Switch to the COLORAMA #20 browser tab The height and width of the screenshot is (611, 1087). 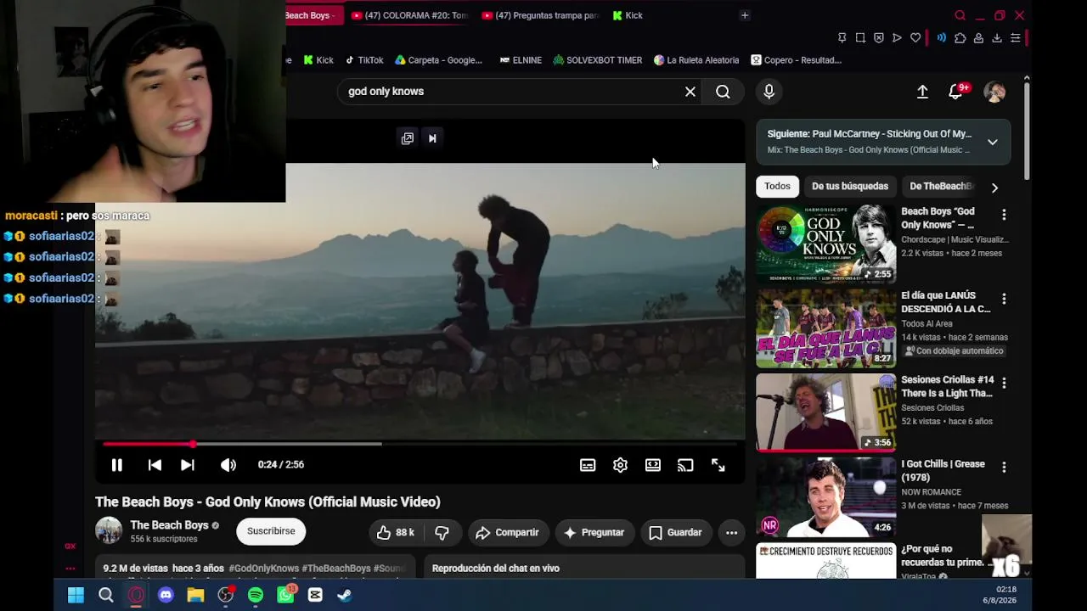408,15
